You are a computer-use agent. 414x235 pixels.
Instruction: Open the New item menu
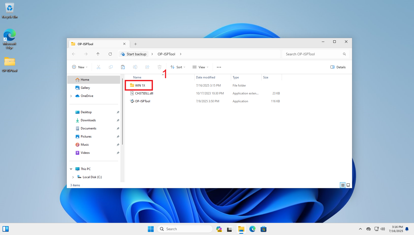click(x=80, y=67)
